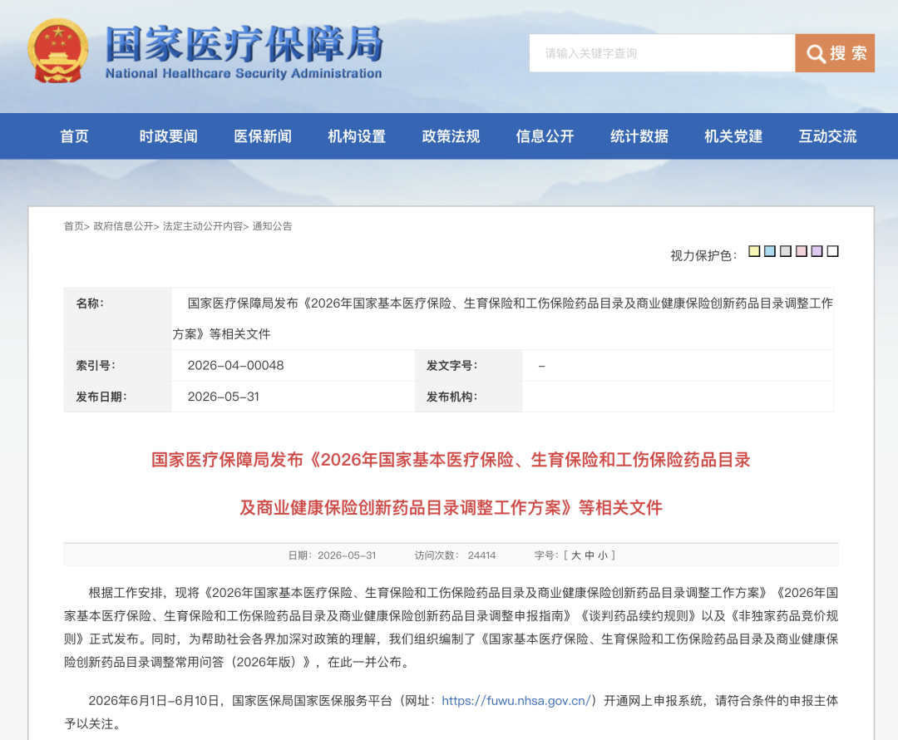This screenshot has height=740, width=898.
Task: Open the 机关党建 navigation item
Action: pos(733,136)
